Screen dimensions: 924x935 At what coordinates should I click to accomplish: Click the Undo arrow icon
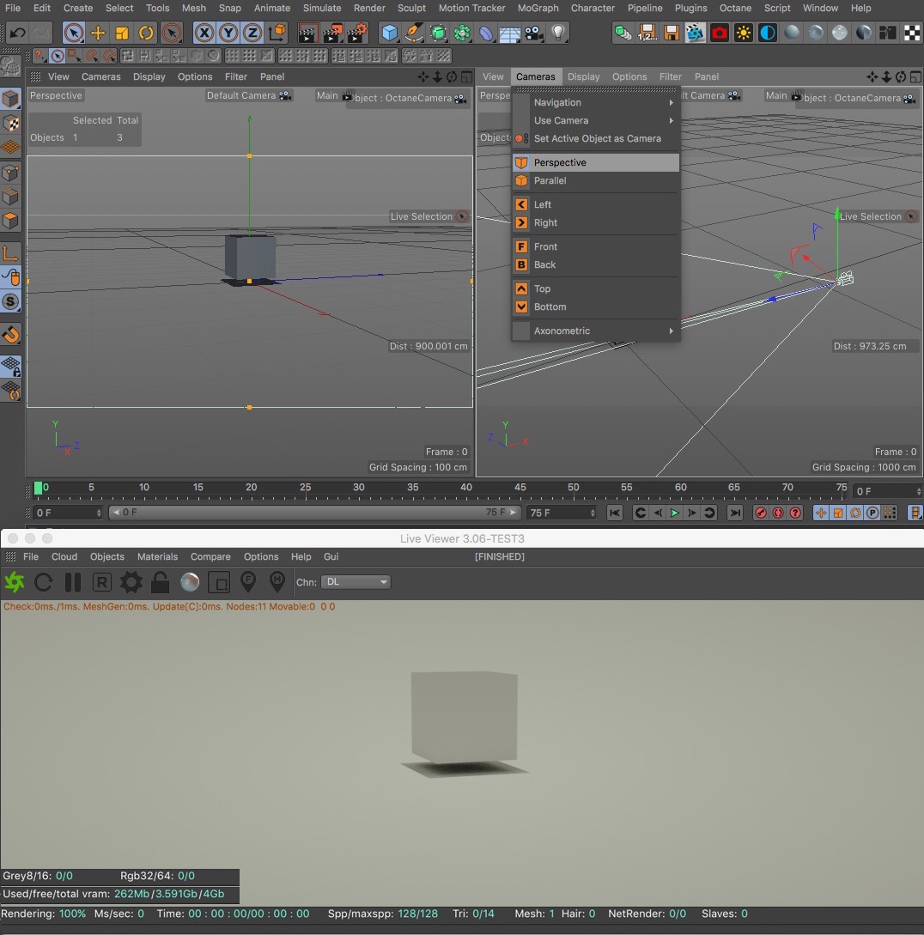click(x=17, y=33)
